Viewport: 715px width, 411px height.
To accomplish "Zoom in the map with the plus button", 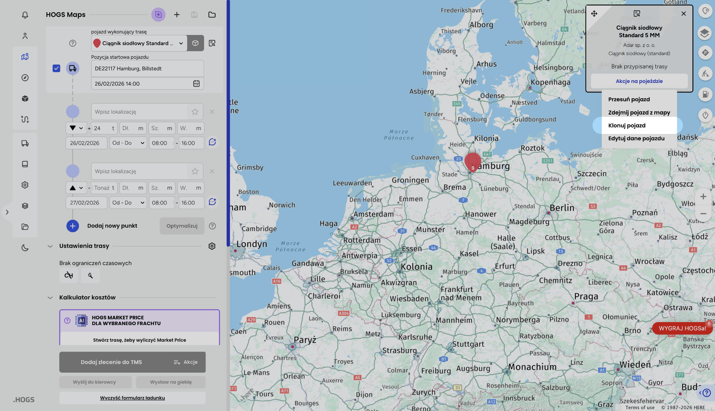I will pyautogui.click(x=703, y=196).
